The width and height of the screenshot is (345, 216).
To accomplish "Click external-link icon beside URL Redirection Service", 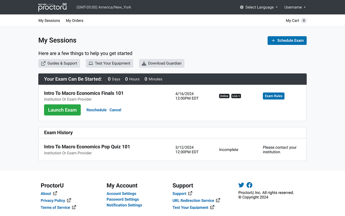I will click(218, 200).
